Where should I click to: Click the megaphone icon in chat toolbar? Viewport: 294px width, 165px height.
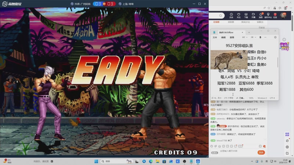coord(216,146)
